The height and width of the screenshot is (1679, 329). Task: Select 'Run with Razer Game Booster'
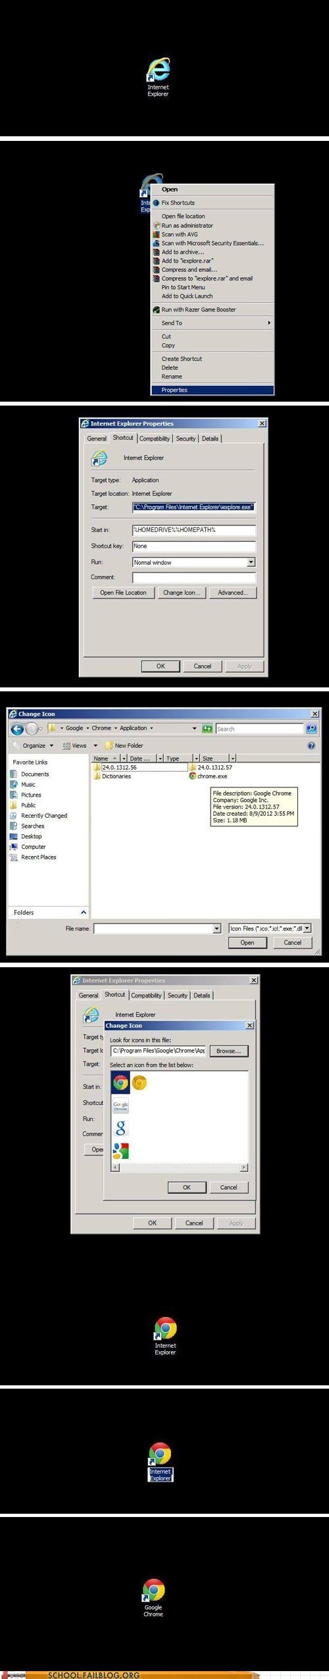(213, 309)
